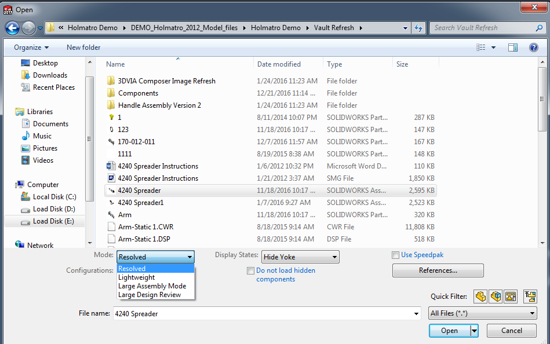Enable the Use Speedpak checkbox
The height and width of the screenshot is (344, 550).
point(396,255)
